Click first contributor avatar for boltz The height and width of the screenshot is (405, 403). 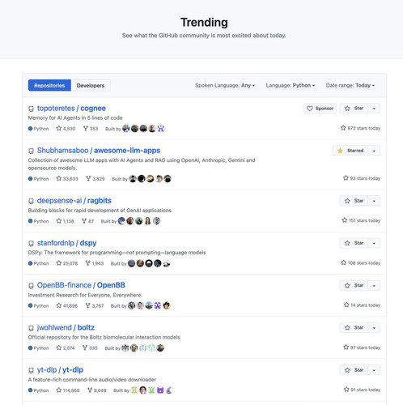click(125, 348)
